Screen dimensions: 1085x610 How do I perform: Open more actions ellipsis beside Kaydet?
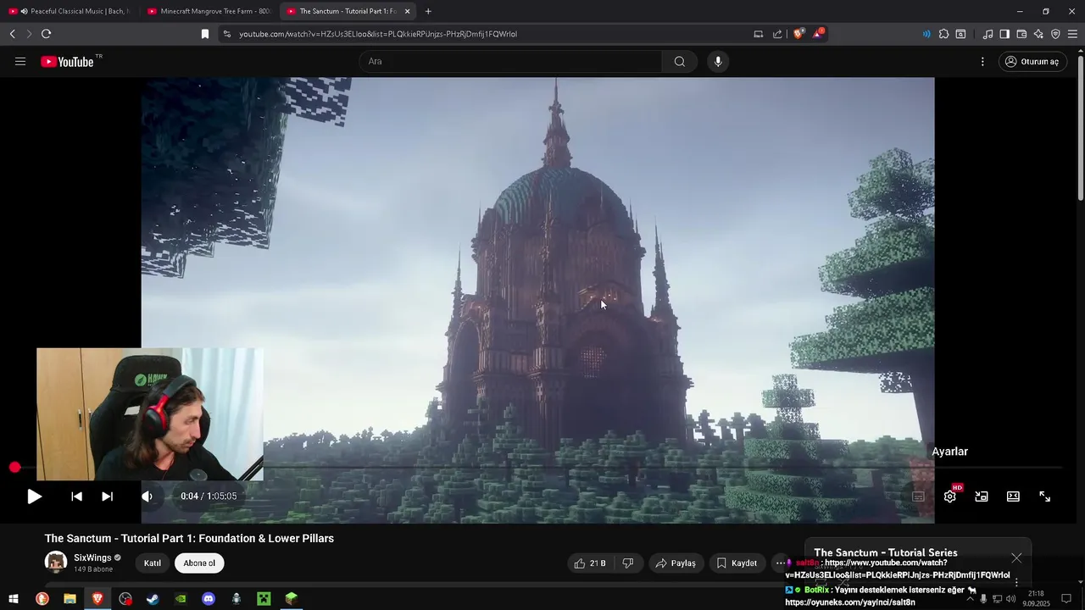click(781, 563)
